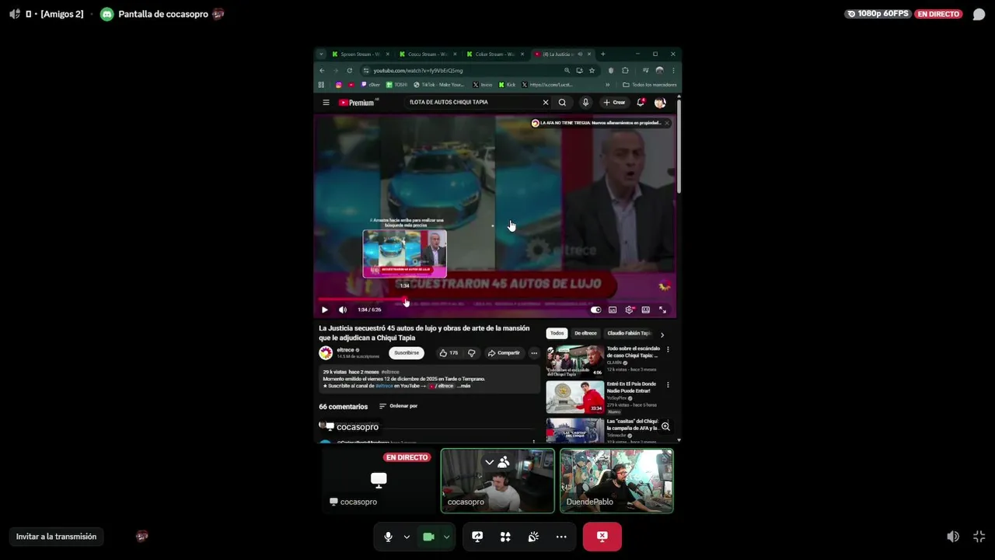Open browser tab search chevron dropdown
The width and height of the screenshot is (995, 560).
coord(321,54)
